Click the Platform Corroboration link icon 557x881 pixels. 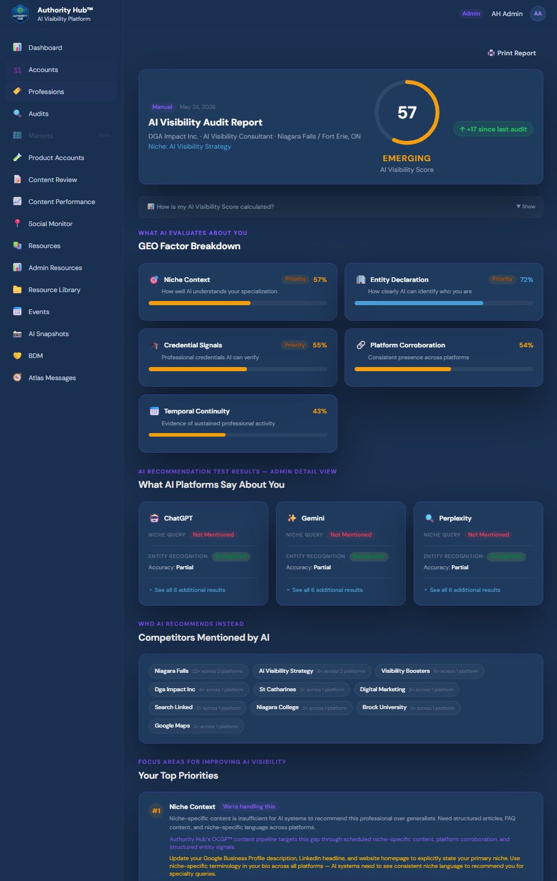click(x=361, y=345)
